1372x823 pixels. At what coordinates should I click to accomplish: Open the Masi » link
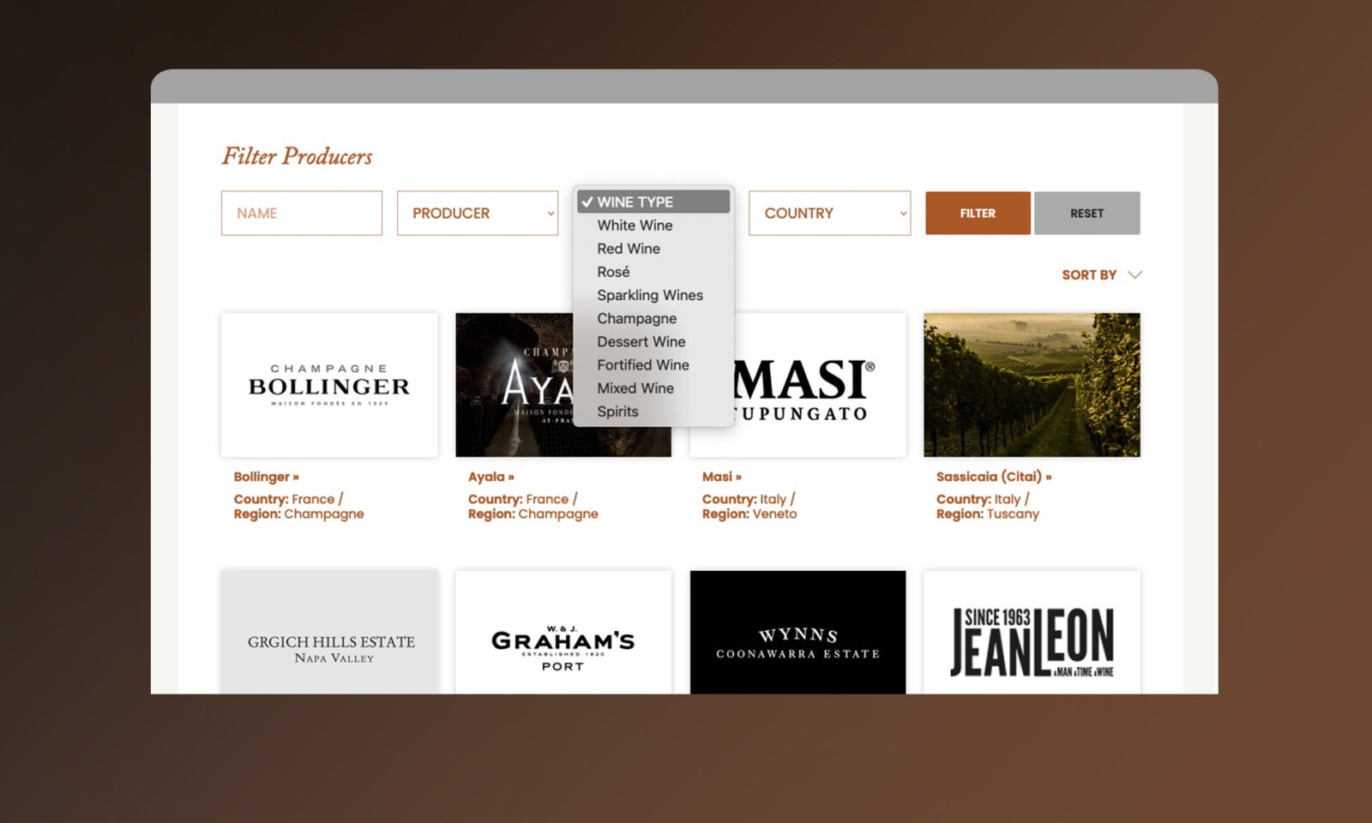(x=721, y=477)
